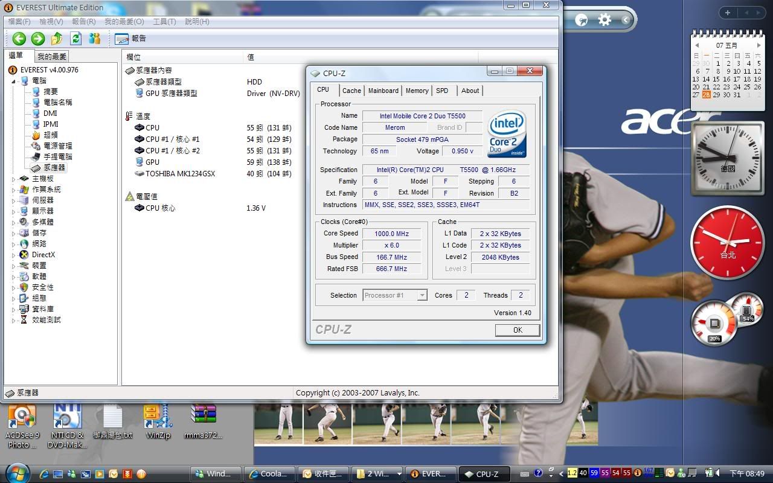
Task: Select the CPU 核心 voltage row
Action: pos(155,208)
